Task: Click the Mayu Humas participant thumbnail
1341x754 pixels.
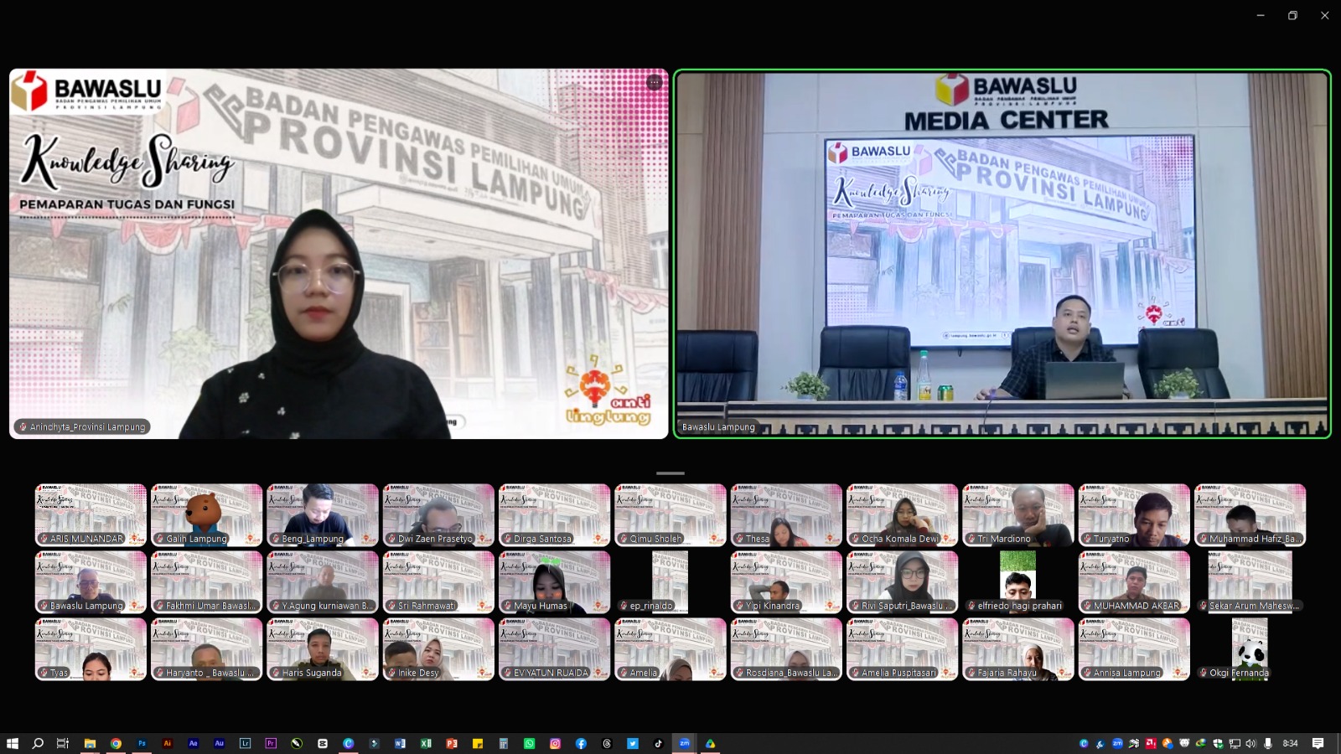Action: [554, 582]
